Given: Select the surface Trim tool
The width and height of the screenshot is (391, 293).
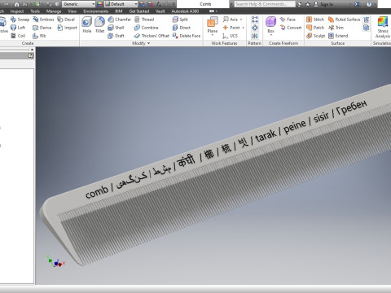Looking at the screenshot, I should click(x=336, y=28).
